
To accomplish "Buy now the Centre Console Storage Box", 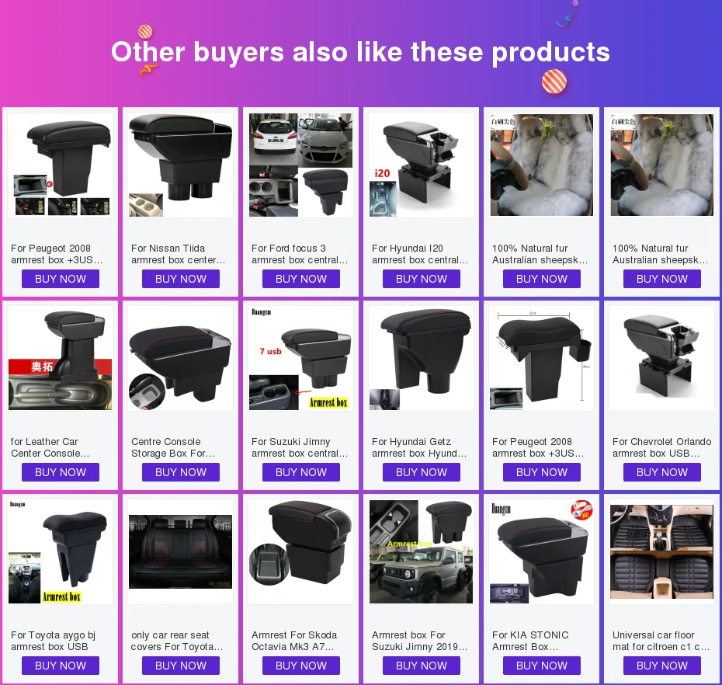I will pyautogui.click(x=180, y=472).
